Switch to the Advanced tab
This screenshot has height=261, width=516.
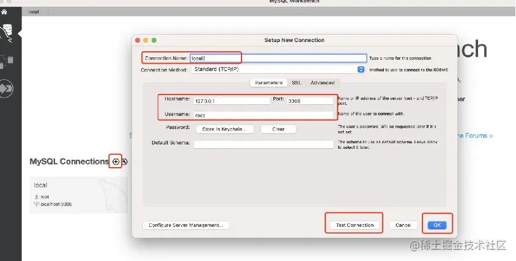(323, 83)
